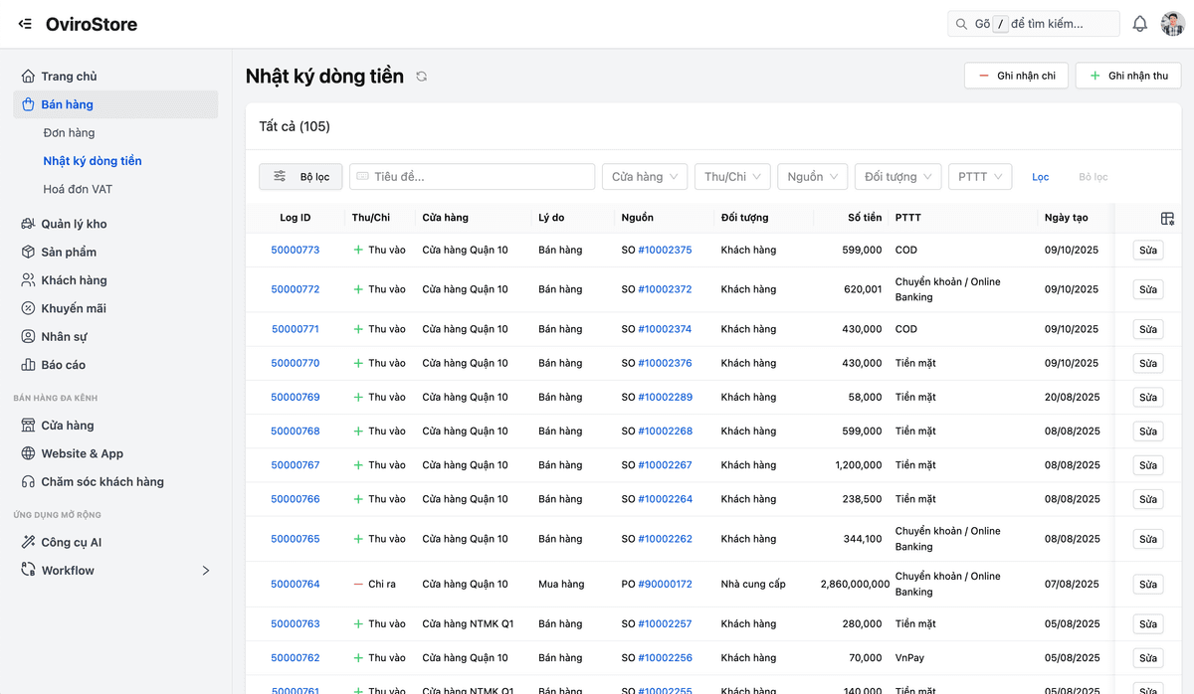Open log entry 50000773

(296, 251)
